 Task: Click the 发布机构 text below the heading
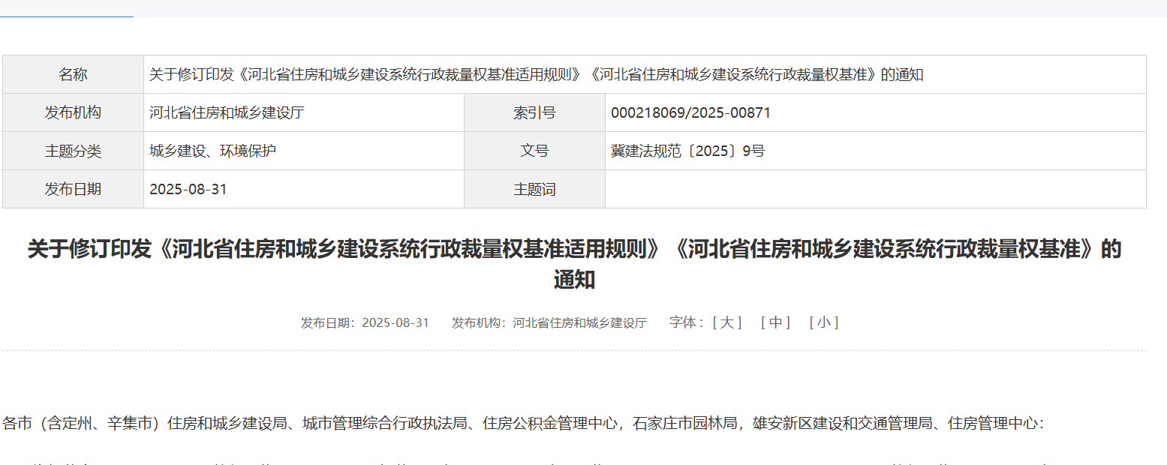tap(549, 322)
